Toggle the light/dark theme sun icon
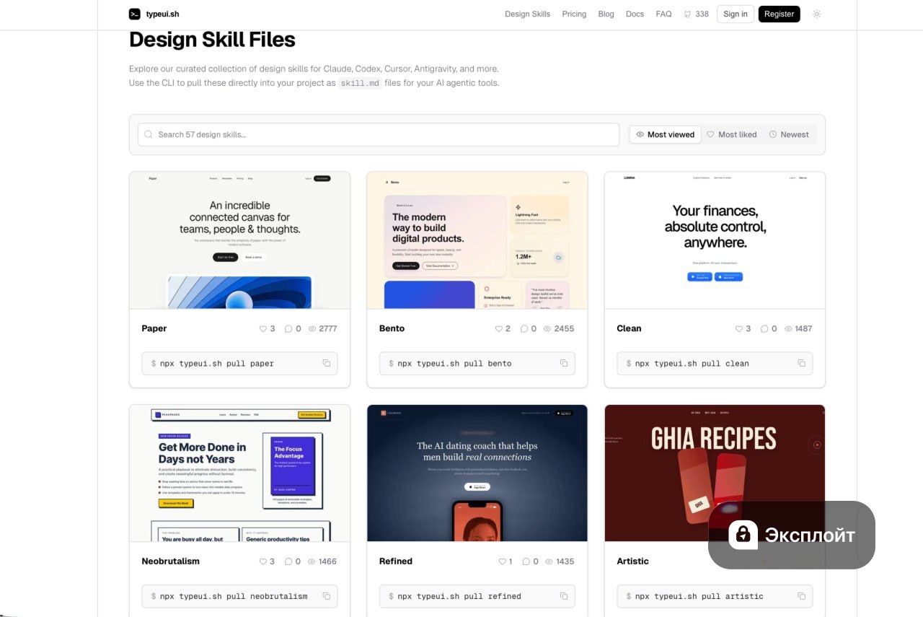 [x=816, y=14]
